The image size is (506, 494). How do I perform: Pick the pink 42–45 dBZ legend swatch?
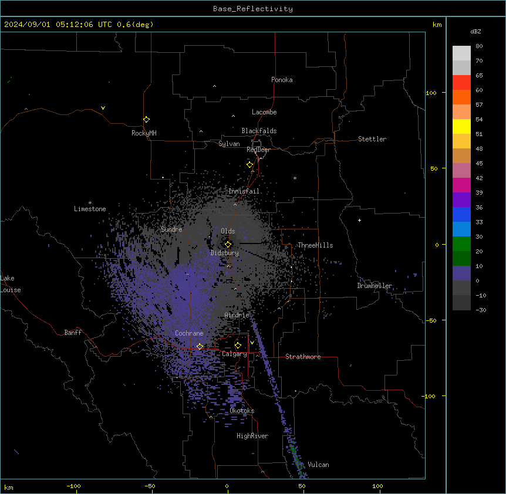(x=461, y=171)
